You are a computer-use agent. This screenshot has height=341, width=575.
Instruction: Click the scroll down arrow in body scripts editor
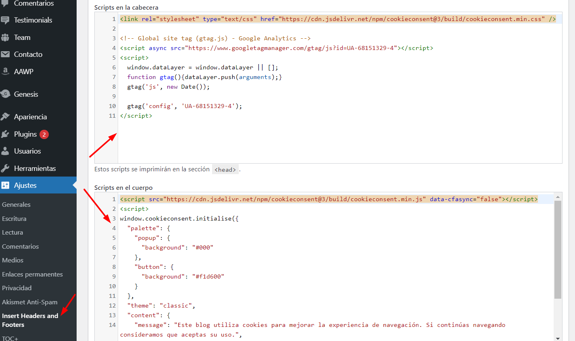(x=558, y=338)
